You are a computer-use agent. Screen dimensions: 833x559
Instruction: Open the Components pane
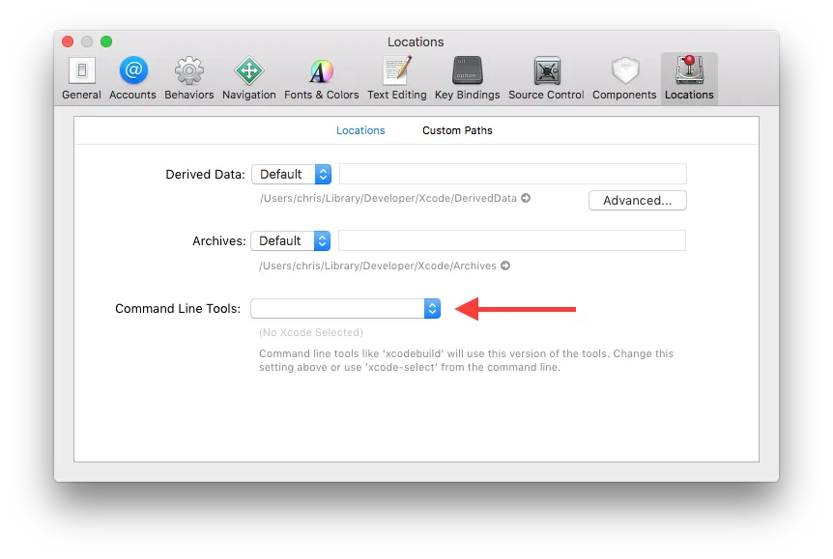pos(624,78)
